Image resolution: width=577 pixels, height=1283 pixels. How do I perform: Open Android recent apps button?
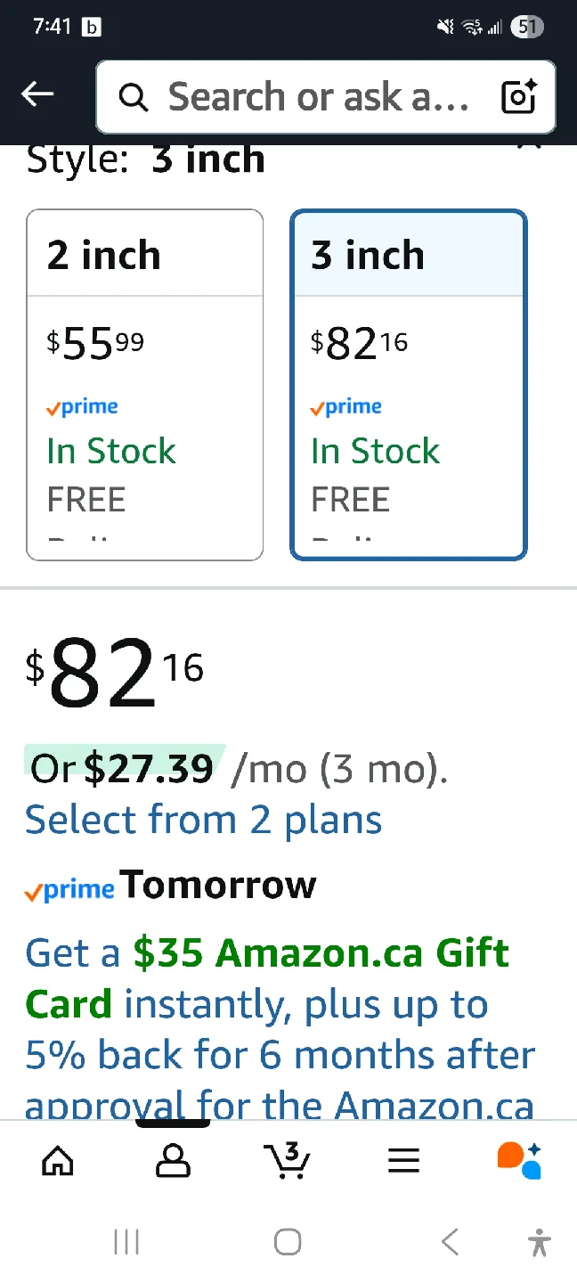pos(126,1241)
